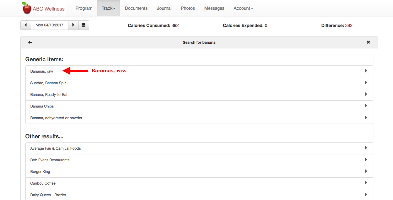Open Messages from the navbar
Screen dimensions: 393x200
pos(214,8)
